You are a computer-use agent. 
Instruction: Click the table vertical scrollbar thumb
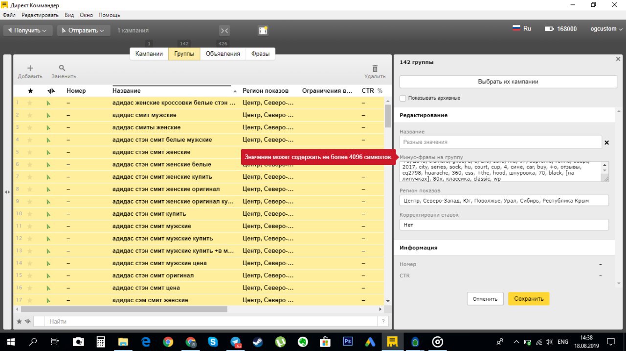pos(388,116)
